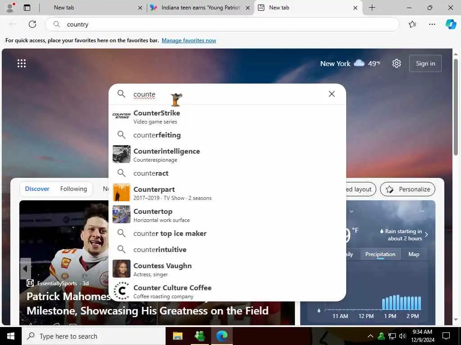The height and width of the screenshot is (345, 461).
Task: Switch to Following feed tab
Action: 73,189
